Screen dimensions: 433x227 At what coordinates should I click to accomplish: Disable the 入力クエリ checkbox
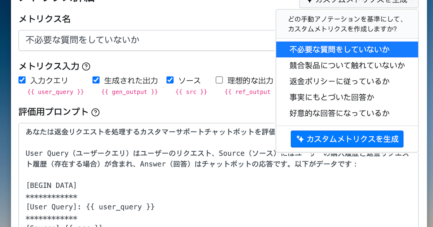(x=22, y=80)
